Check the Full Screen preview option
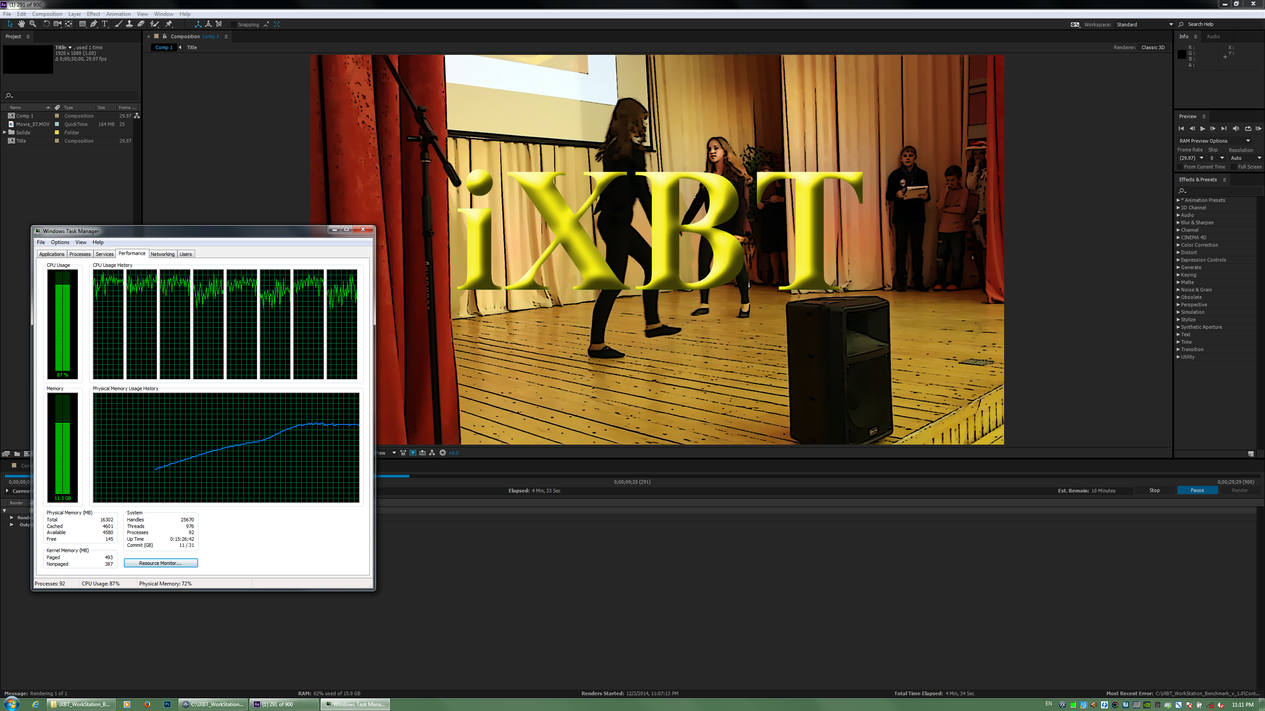Image resolution: width=1265 pixels, height=711 pixels. [x=1233, y=167]
